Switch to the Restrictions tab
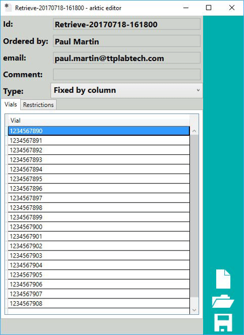This screenshot has height=335, width=244. (x=38, y=105)
